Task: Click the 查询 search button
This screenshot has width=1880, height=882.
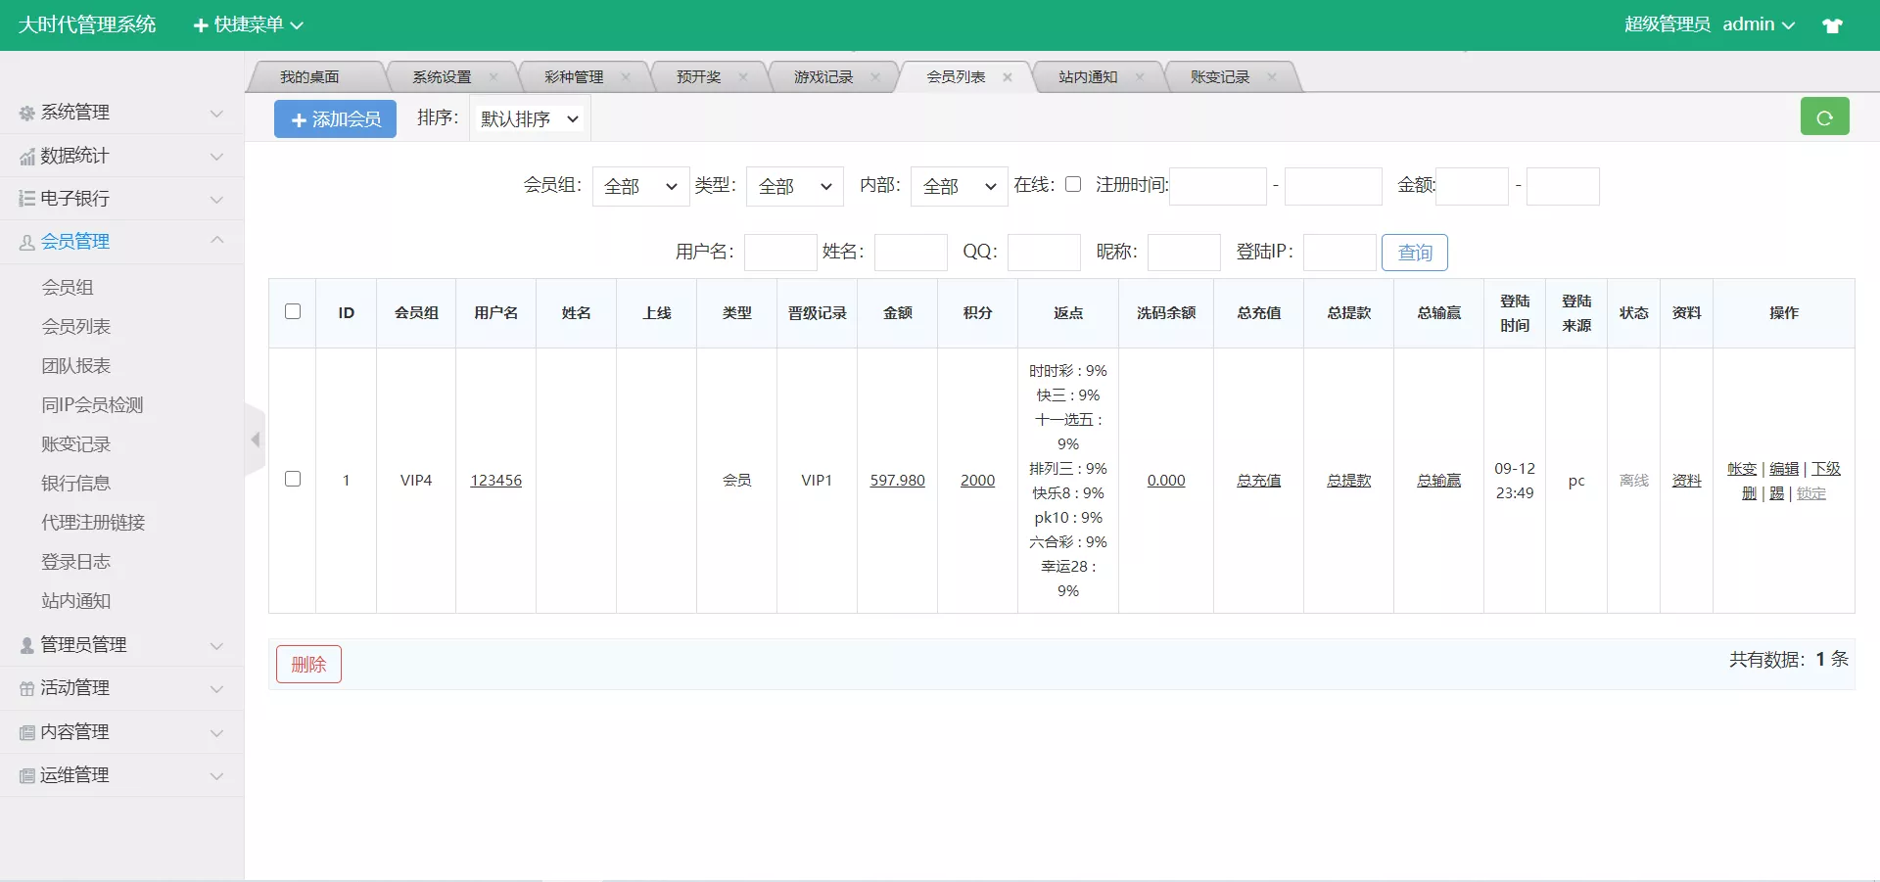Action: [x=1414, y=252]
